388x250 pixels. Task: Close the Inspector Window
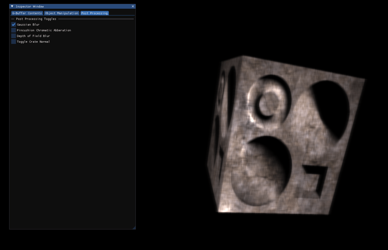tap(133, 6)
